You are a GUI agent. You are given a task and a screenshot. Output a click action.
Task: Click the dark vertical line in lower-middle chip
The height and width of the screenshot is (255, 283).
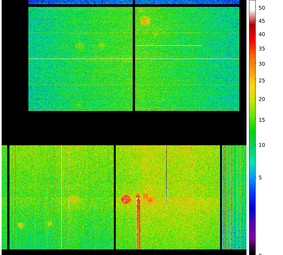[x=166, y=176]
